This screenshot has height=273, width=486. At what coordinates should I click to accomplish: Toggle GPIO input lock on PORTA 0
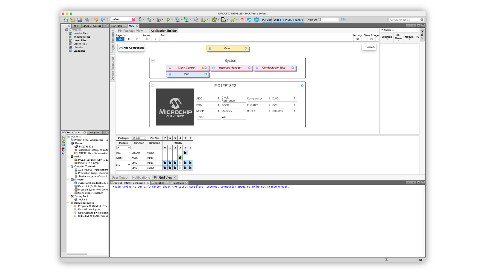(165, 163)
